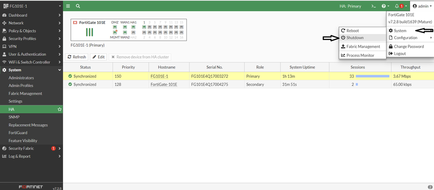Click the WAN1 port icon on faceplate
This screenshot has width=434, height=190.
pyautogui.click(x=125, y=27)
